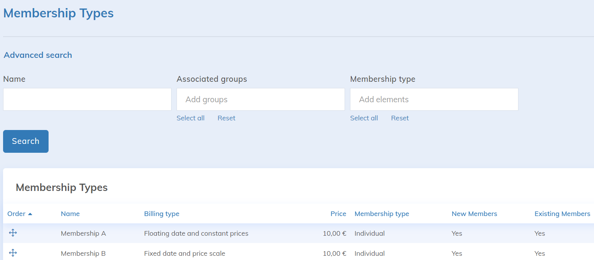Reset the Membership type filter
The image size is (594, 260).
pos(400,118)
